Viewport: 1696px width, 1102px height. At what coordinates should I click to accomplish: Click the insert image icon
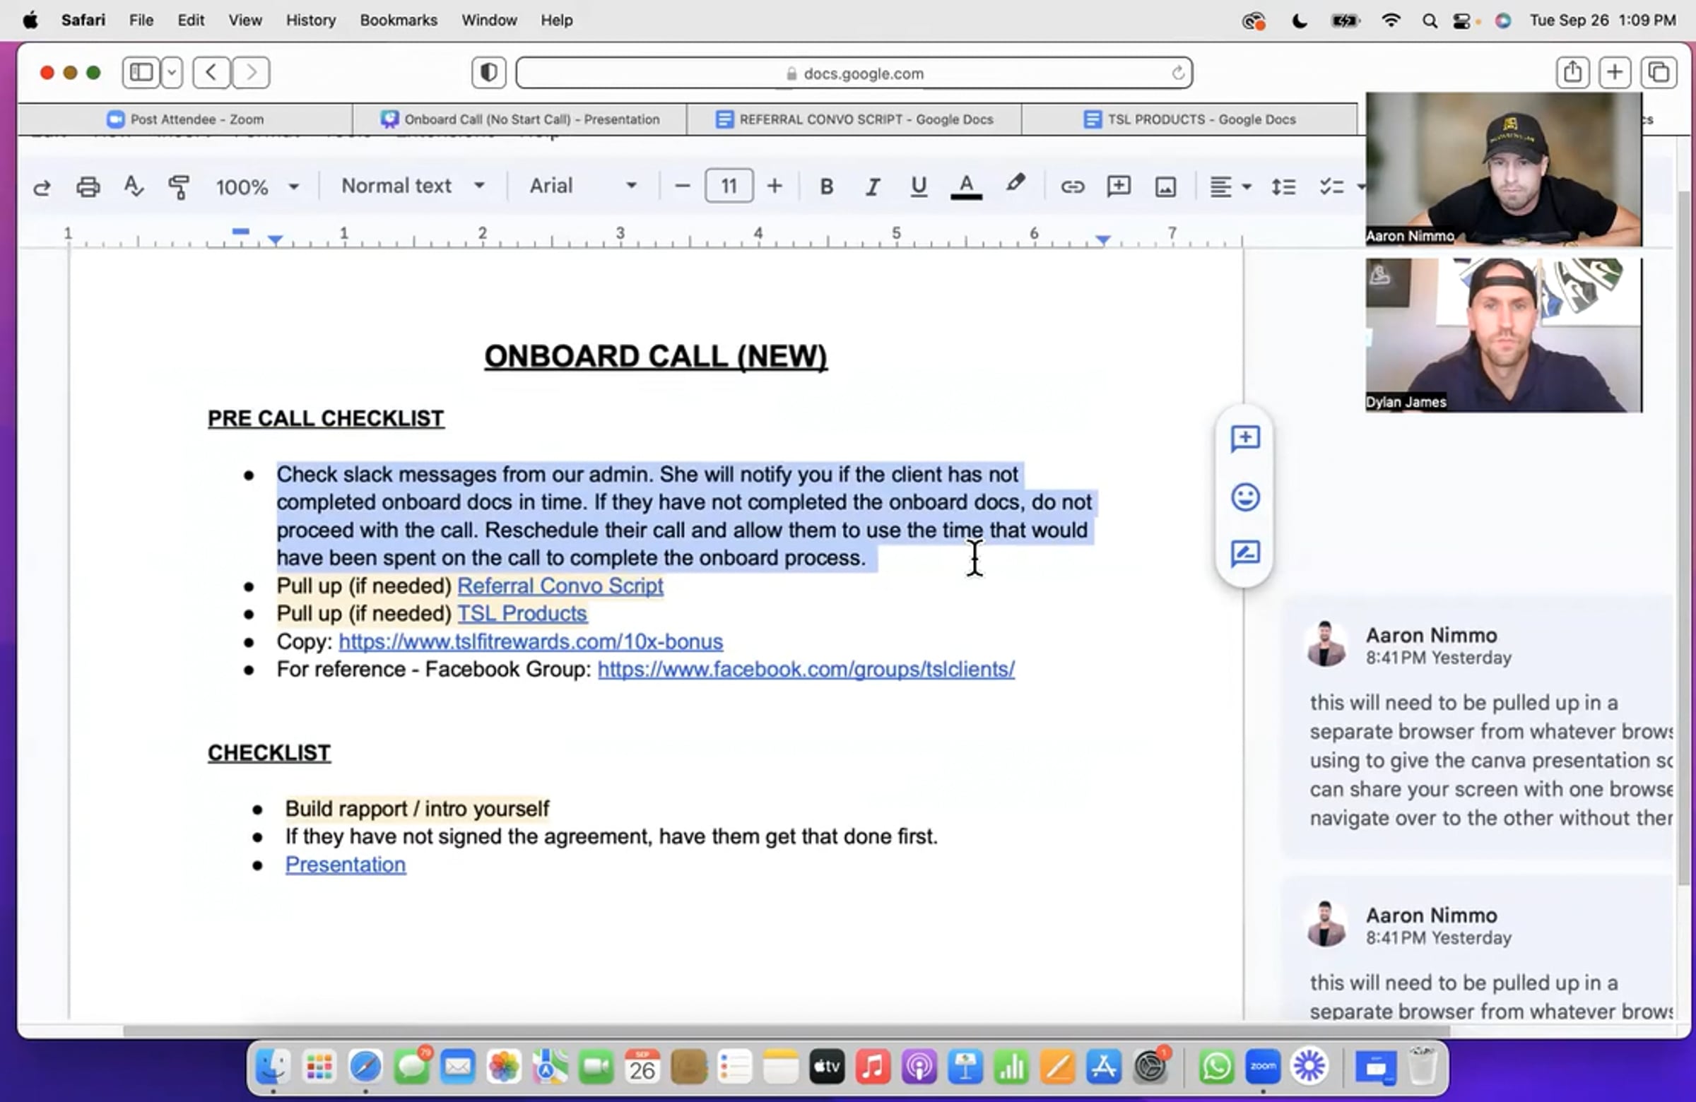[1165, 186]
